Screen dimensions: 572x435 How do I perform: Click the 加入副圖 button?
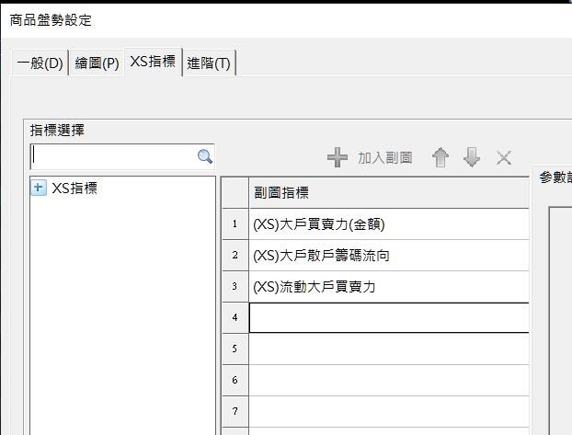[384, 158]
